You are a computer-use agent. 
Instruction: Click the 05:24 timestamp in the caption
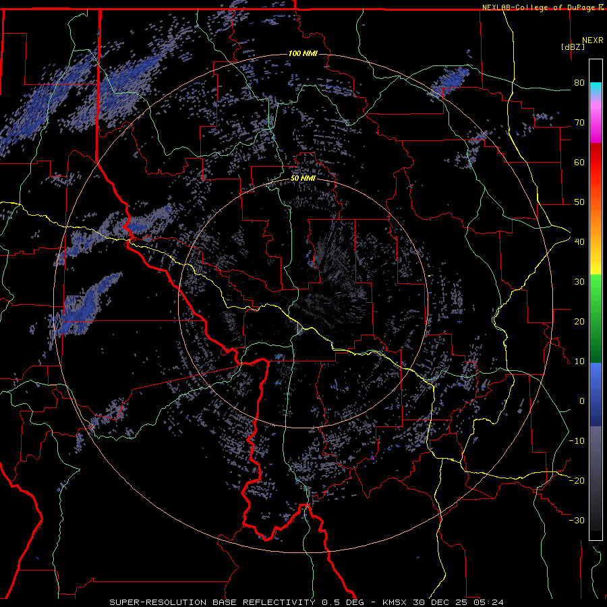(490, 602)
